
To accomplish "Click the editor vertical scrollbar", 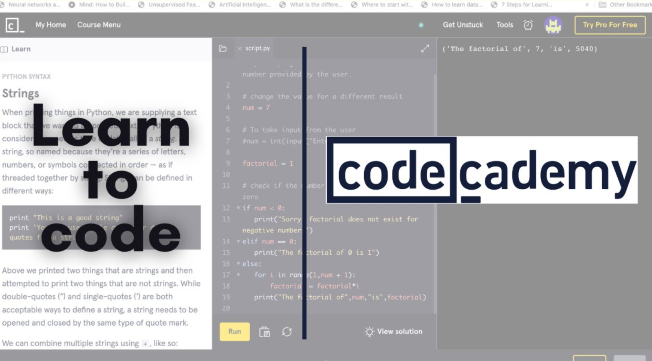I will [x=435, y=193].
